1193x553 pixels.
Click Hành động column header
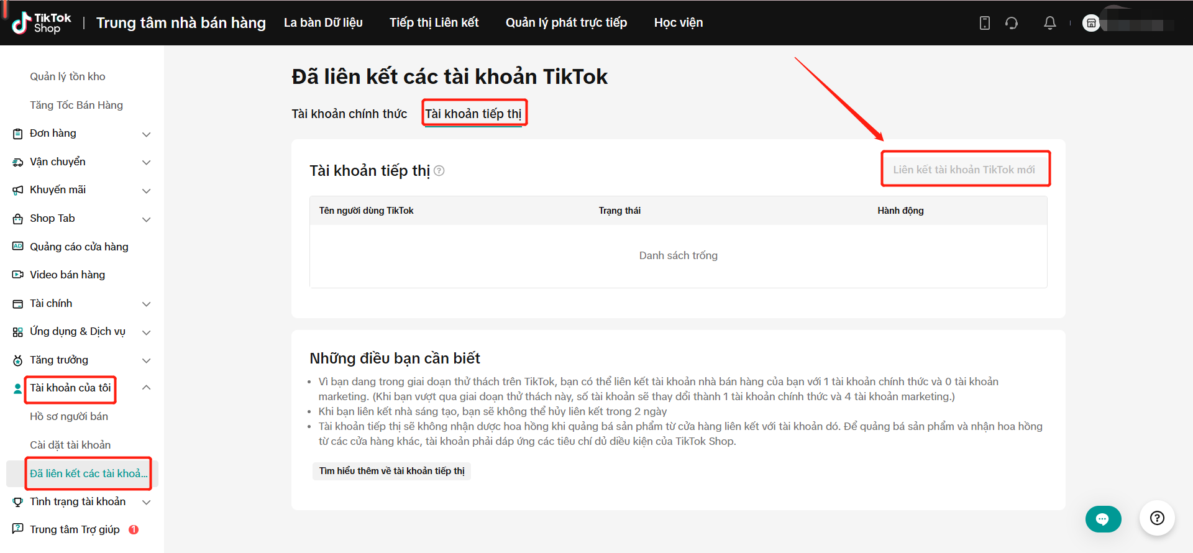pyautogui.click(x=900, y=211)
